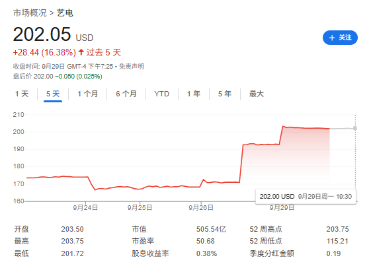371x266 pixels.
Task: Click the 202.00 USD chart tooltip
Action: click(306, 196)
